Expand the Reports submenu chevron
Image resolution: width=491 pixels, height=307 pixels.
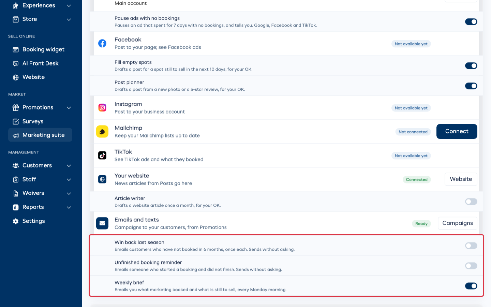[x=69, y=207]
